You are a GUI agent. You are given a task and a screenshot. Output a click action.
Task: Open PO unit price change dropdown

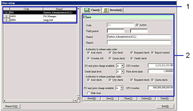pyautogui.click(x=122, y=88)
